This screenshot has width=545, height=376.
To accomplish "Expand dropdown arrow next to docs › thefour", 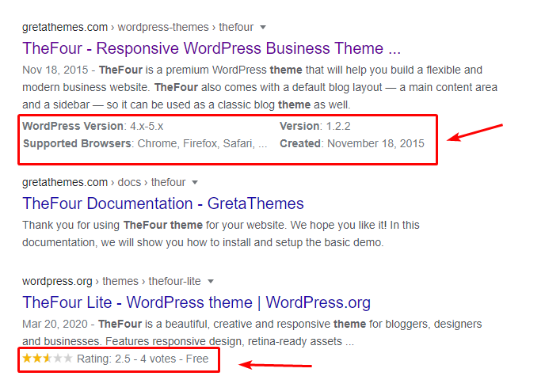I will point(195,182).
